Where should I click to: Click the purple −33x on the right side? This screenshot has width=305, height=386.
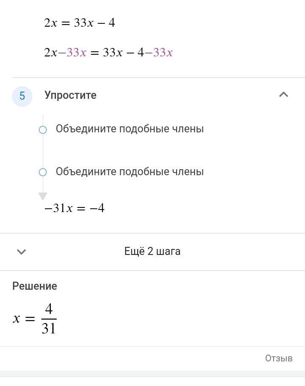[159, 53]
